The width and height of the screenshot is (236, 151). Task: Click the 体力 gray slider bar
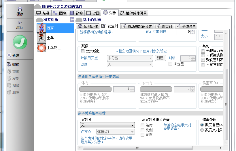point(95,89)
